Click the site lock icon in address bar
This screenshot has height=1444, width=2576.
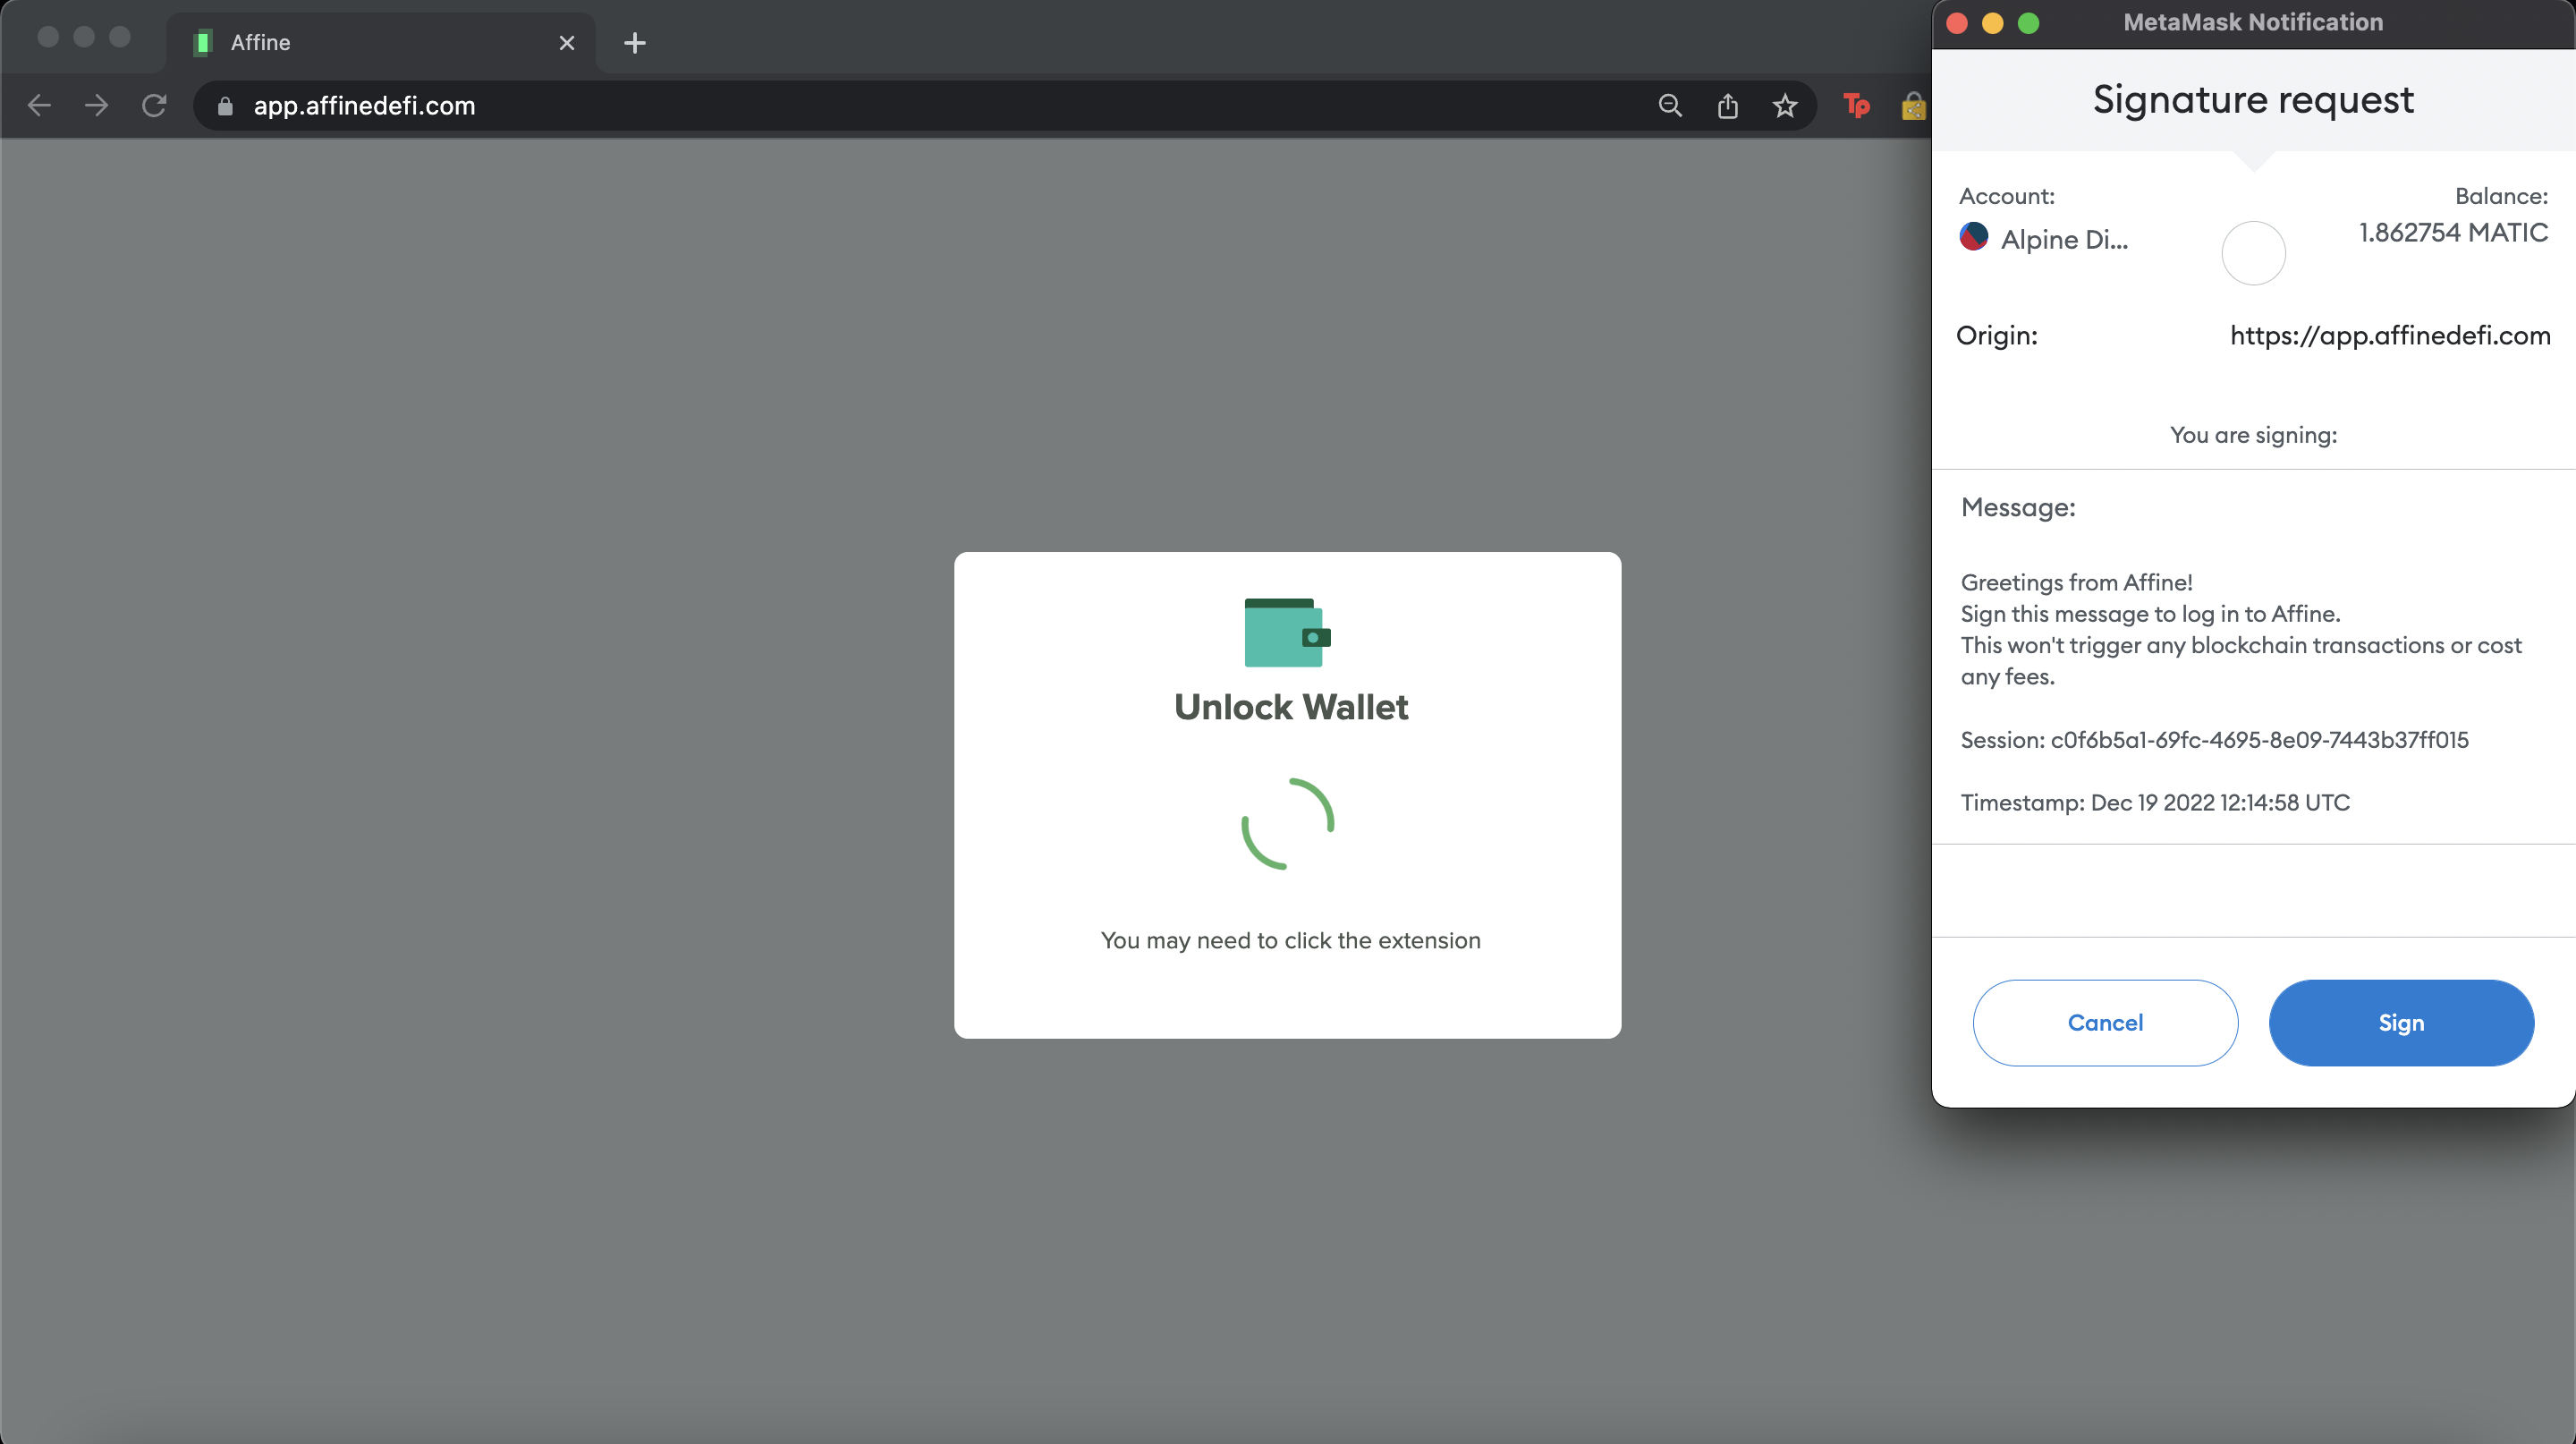pos(225,105)
